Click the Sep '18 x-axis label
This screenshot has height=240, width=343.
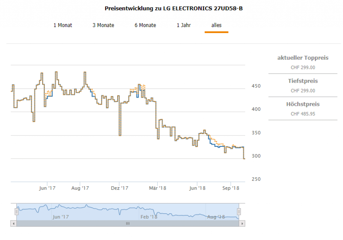[231, 188]
